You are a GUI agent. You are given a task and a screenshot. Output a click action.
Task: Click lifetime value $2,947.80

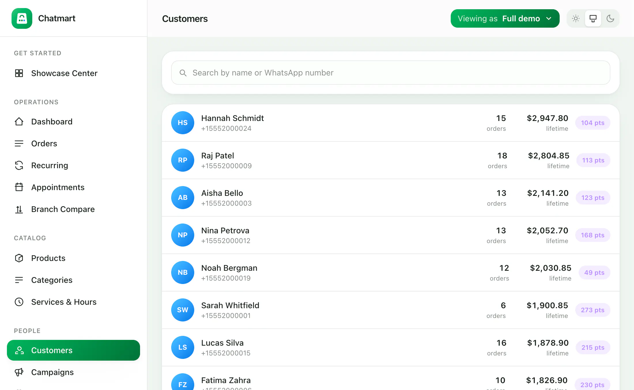click(548, 118)
